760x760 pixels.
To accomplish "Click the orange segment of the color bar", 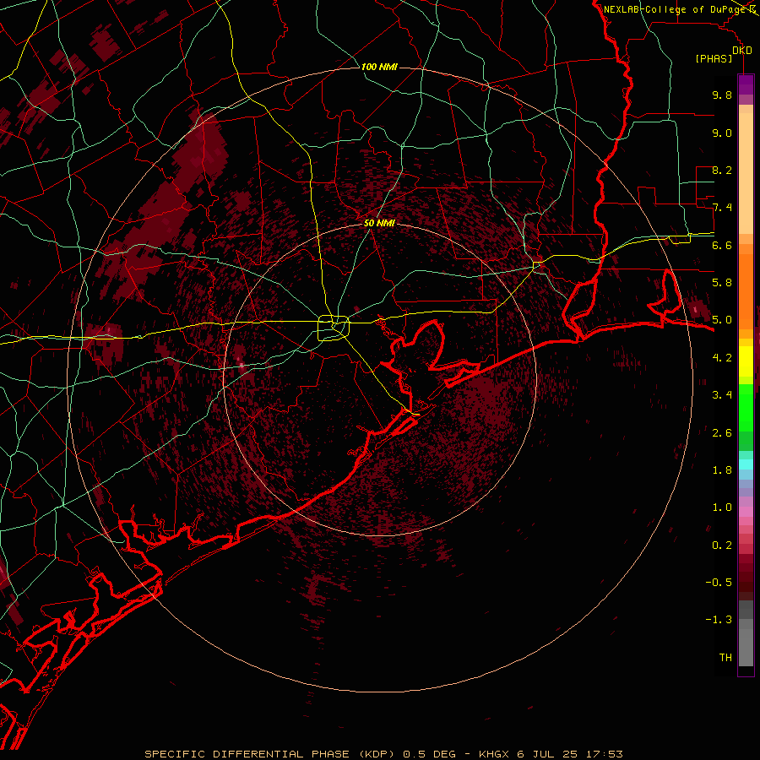I will 746,290.
